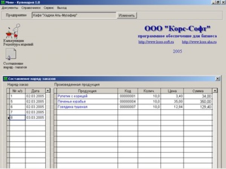Open the Сервис menu
This screenshot has height=169, width=226.
tap(49, 8)
